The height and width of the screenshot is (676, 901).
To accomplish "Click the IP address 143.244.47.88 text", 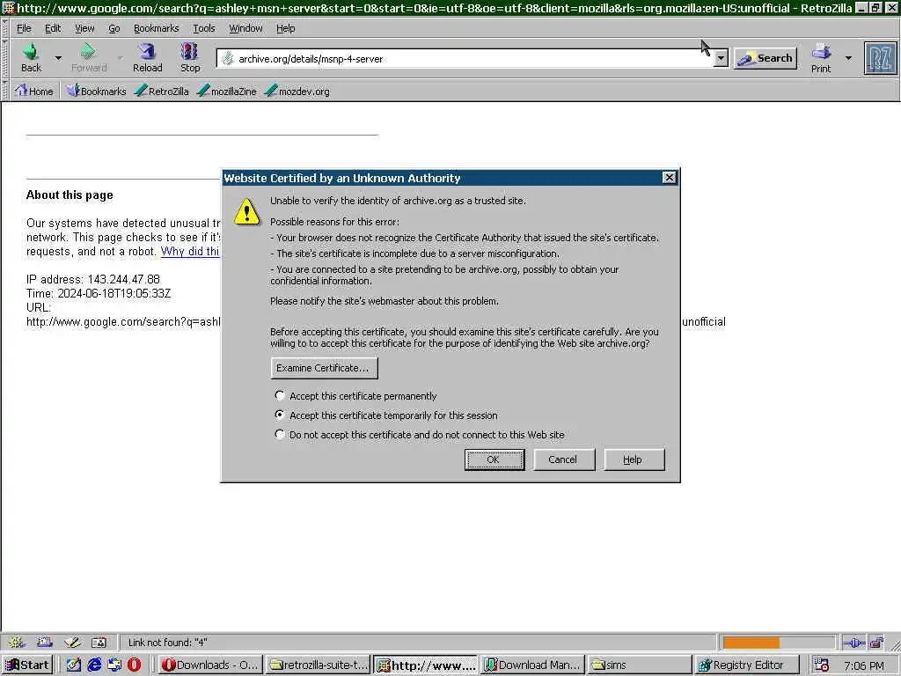I will click(x=93, y=279).
